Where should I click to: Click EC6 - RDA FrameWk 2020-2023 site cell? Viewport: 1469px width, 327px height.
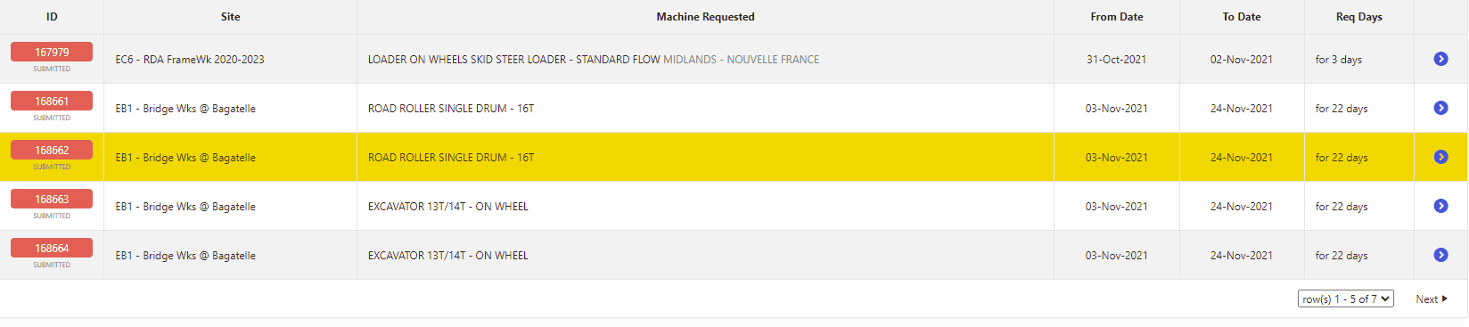190,60
